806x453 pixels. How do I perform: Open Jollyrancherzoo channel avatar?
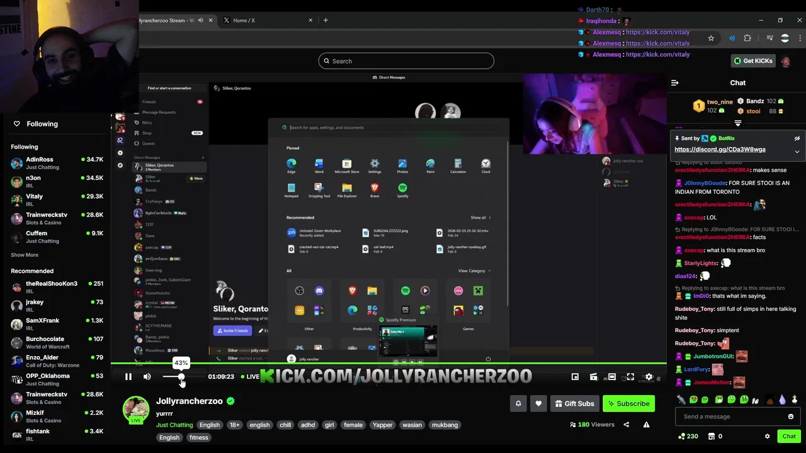click(135, 409)
